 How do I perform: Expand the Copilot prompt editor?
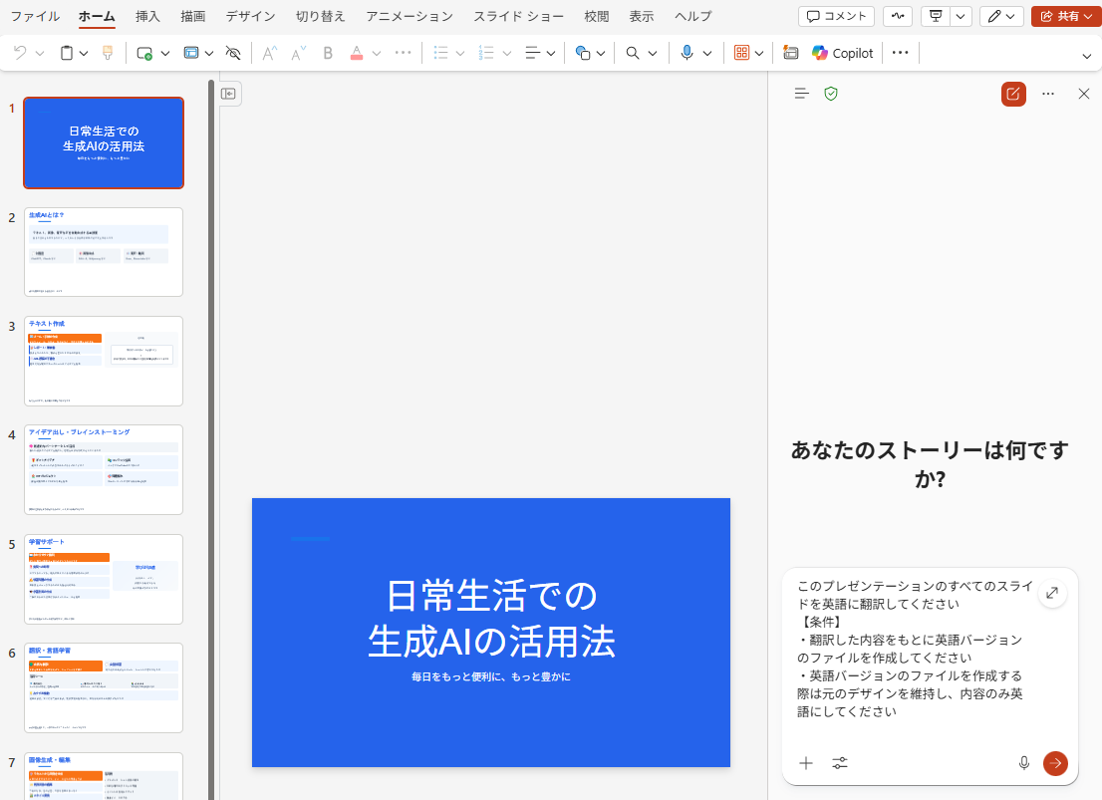coord(1052,594)
